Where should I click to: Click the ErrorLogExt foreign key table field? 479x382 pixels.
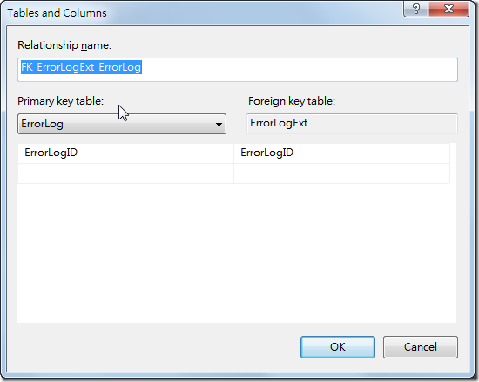coord(352,123)
